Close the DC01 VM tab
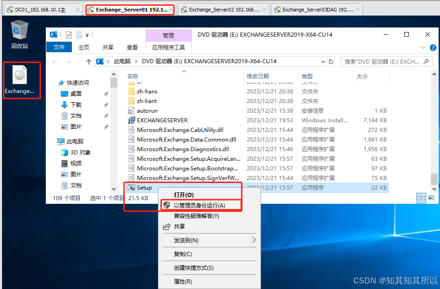The width and height of the screenshot is (440, 289). (77, 10)
